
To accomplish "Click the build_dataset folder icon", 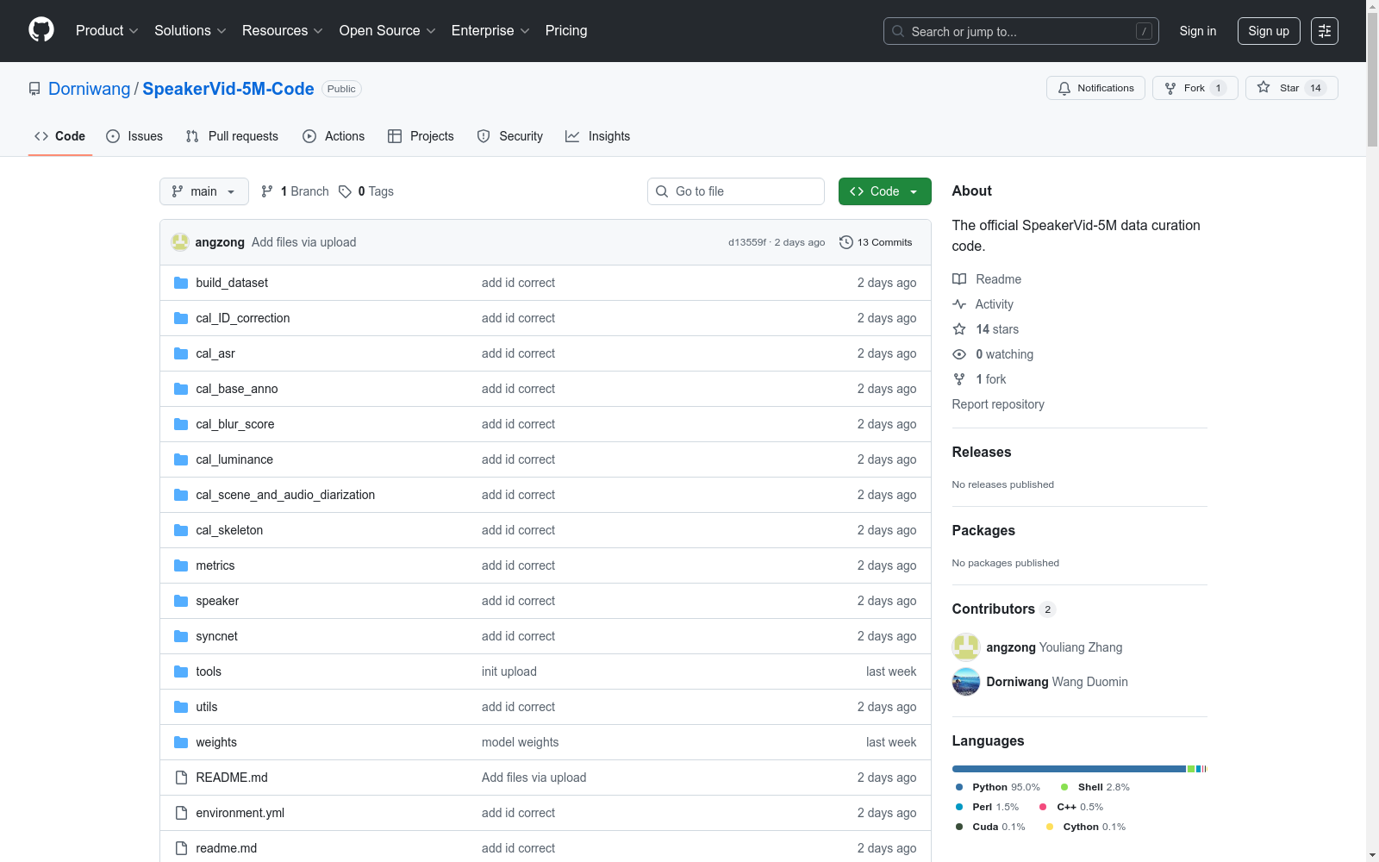I will 181,283.
